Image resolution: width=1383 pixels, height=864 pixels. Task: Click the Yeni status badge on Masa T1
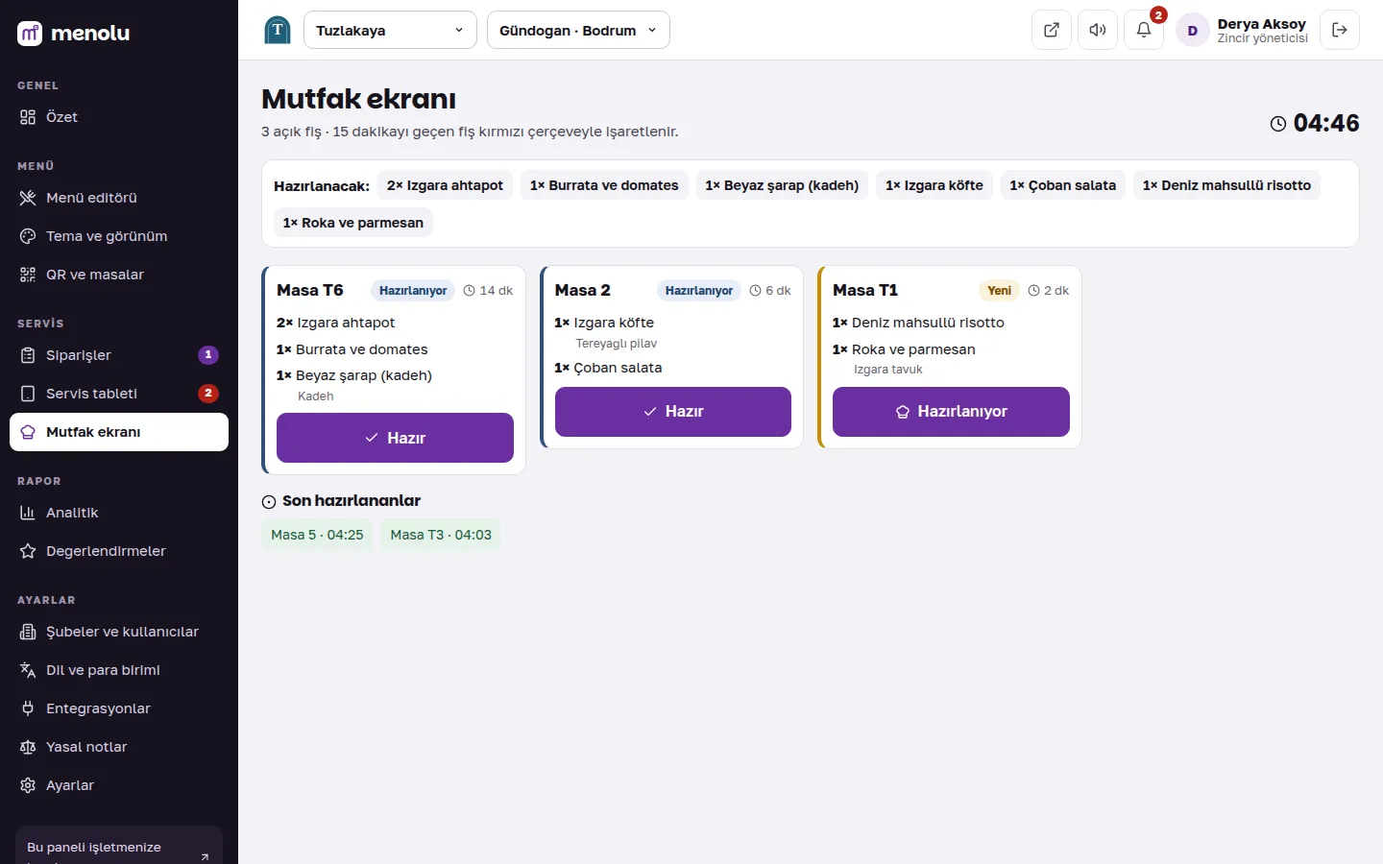(x=999, y=291)
